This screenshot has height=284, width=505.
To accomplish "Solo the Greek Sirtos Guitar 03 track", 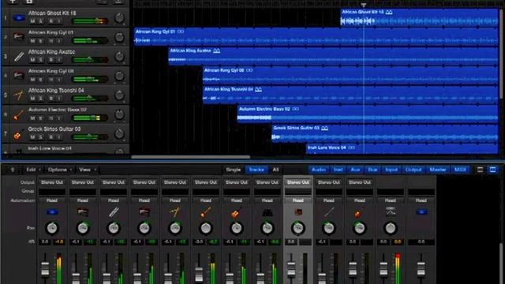I will point(40,137).
